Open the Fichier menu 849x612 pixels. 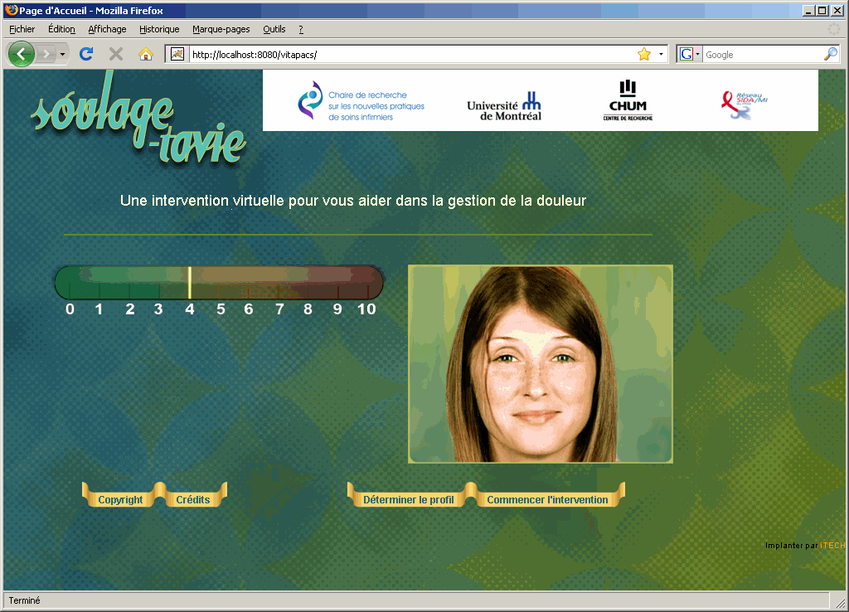(x=22, y=29)
